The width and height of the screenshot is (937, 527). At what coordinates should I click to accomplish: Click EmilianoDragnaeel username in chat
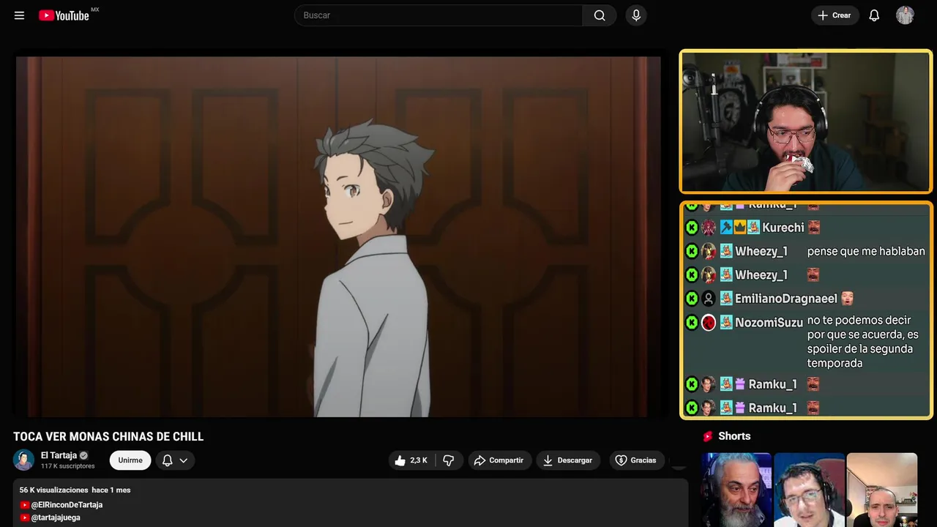tap(786, 299)
